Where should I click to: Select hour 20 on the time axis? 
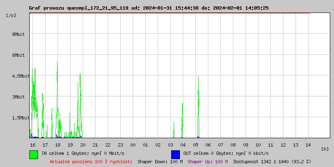(83, 144)
